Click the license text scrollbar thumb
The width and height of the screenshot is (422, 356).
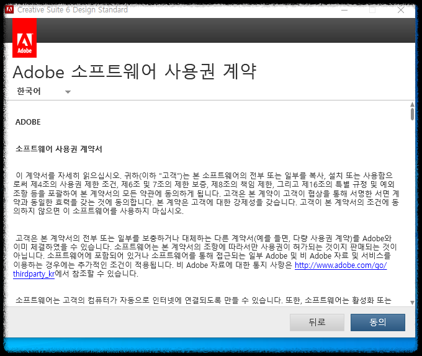412,114
